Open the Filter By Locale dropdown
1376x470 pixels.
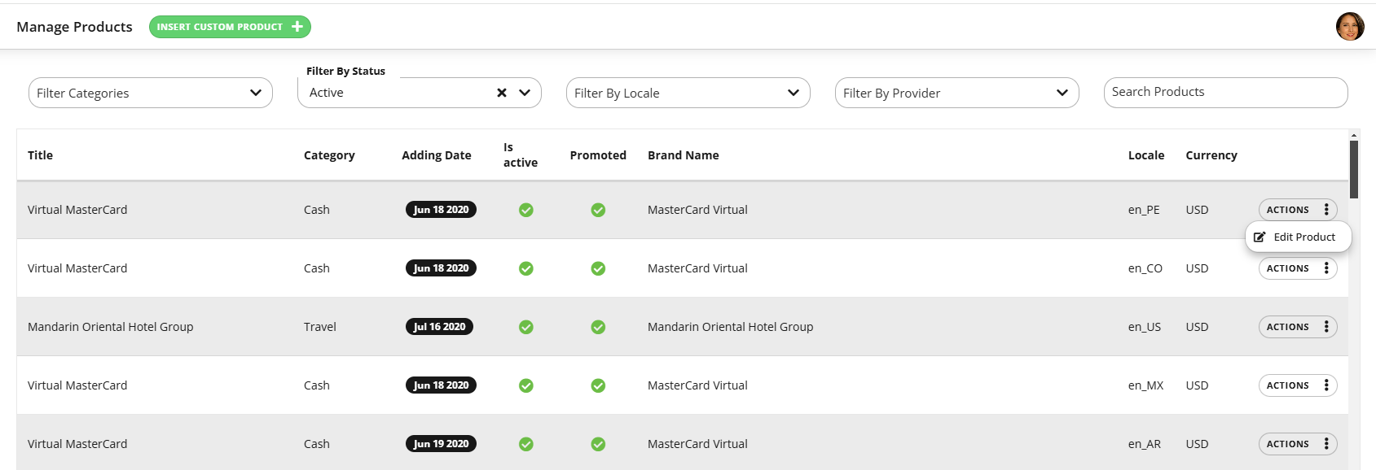coord(688,93)
